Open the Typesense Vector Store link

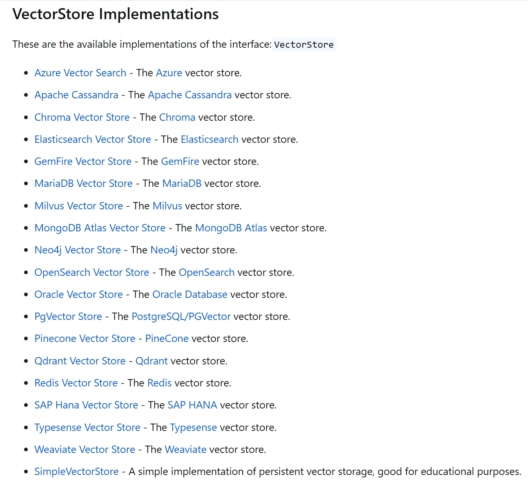[87, 428]
